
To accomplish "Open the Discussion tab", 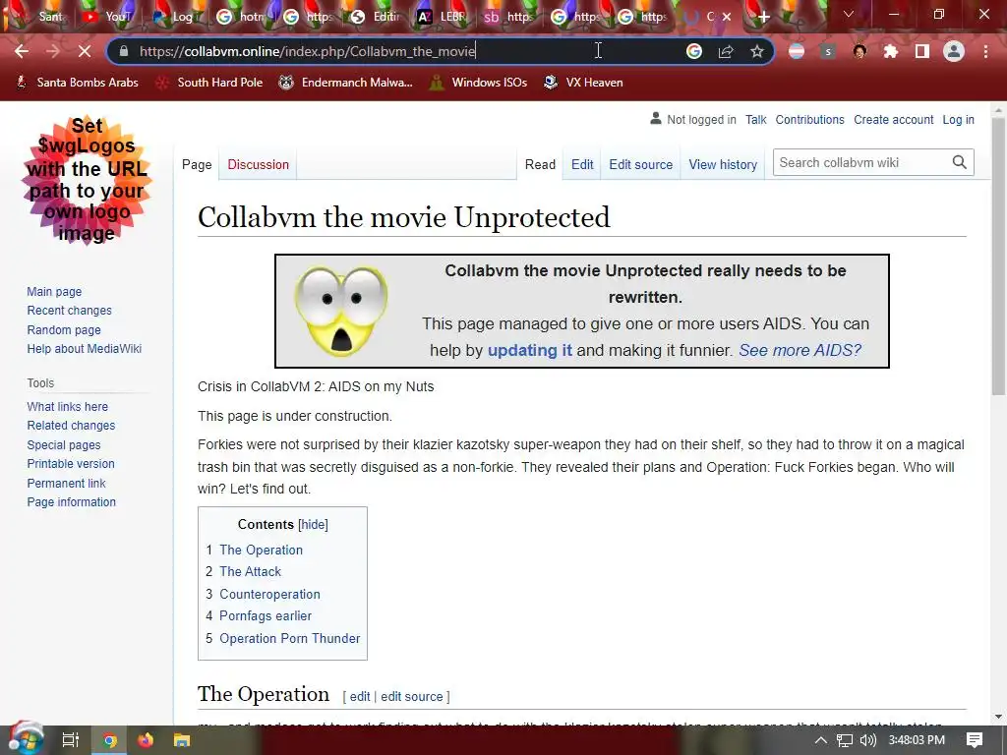I will tap(259, 164).
